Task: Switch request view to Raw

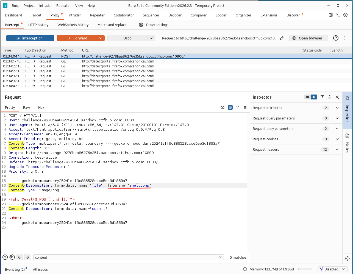Action: (x=27, y=107)
